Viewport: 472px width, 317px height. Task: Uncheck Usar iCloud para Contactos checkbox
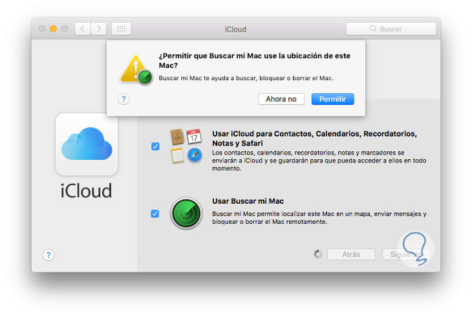(x=155, y=146)
